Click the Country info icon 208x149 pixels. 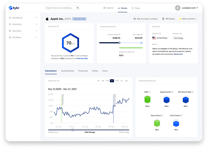pyautogui.click(x=160, y=34)
